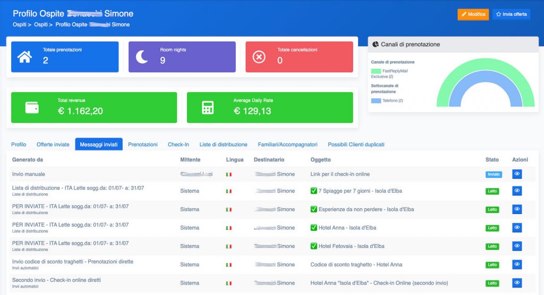This screenshot has width=544, height=295.
Task: Click the calculator icon in Average Daily Rate
Action: click(x=208, y=108)
